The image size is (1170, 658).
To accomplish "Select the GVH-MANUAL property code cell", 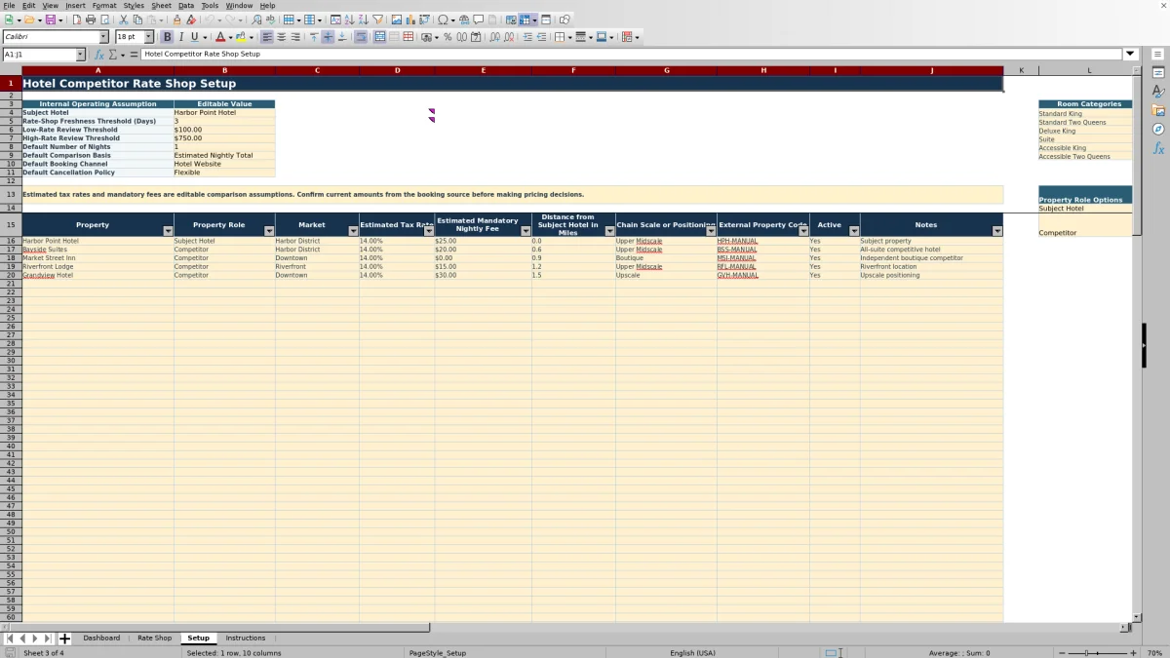I will click(763, 275).
